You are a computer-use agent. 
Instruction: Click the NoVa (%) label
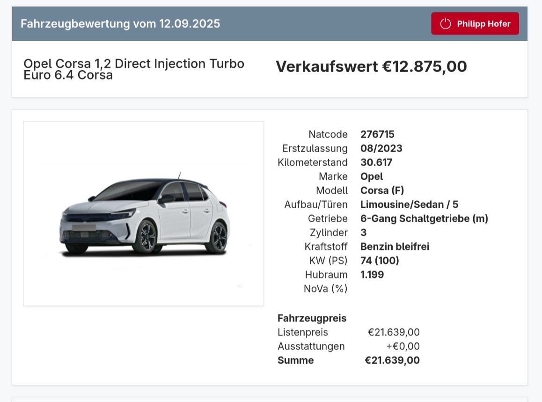pyautogui.click(x=325, y=289)
